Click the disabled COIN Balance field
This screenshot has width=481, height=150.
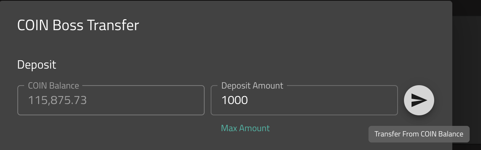[x=111, y=100]
